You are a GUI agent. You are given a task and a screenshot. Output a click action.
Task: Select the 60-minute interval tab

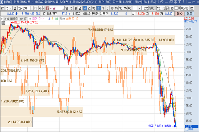(129, 8)
